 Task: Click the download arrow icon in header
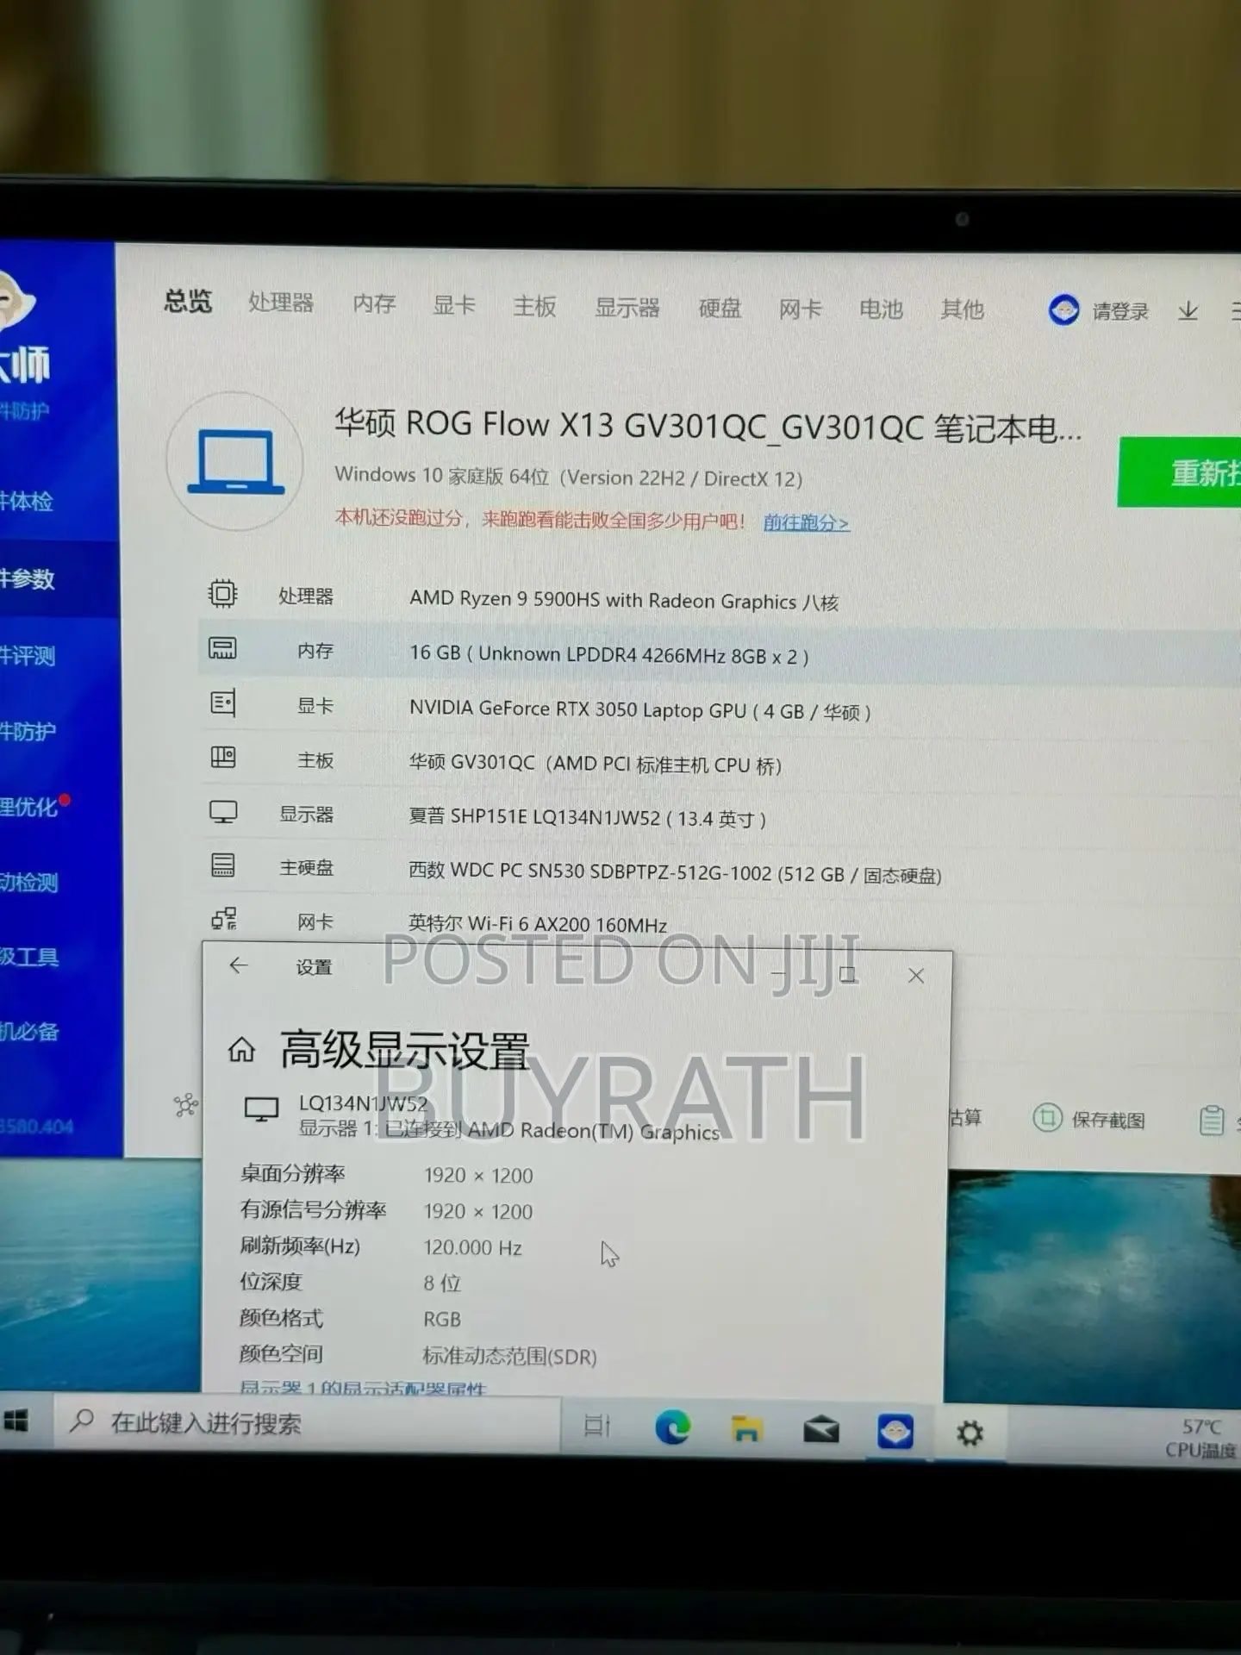1188,311
